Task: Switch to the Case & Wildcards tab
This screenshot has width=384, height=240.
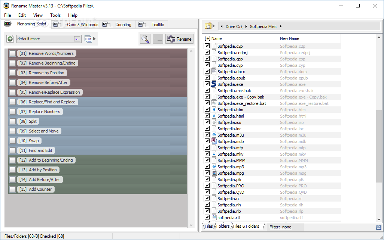Action: 76,25
